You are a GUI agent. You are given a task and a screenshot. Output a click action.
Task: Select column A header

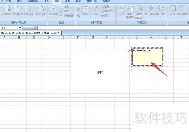(x=4, y=37)
